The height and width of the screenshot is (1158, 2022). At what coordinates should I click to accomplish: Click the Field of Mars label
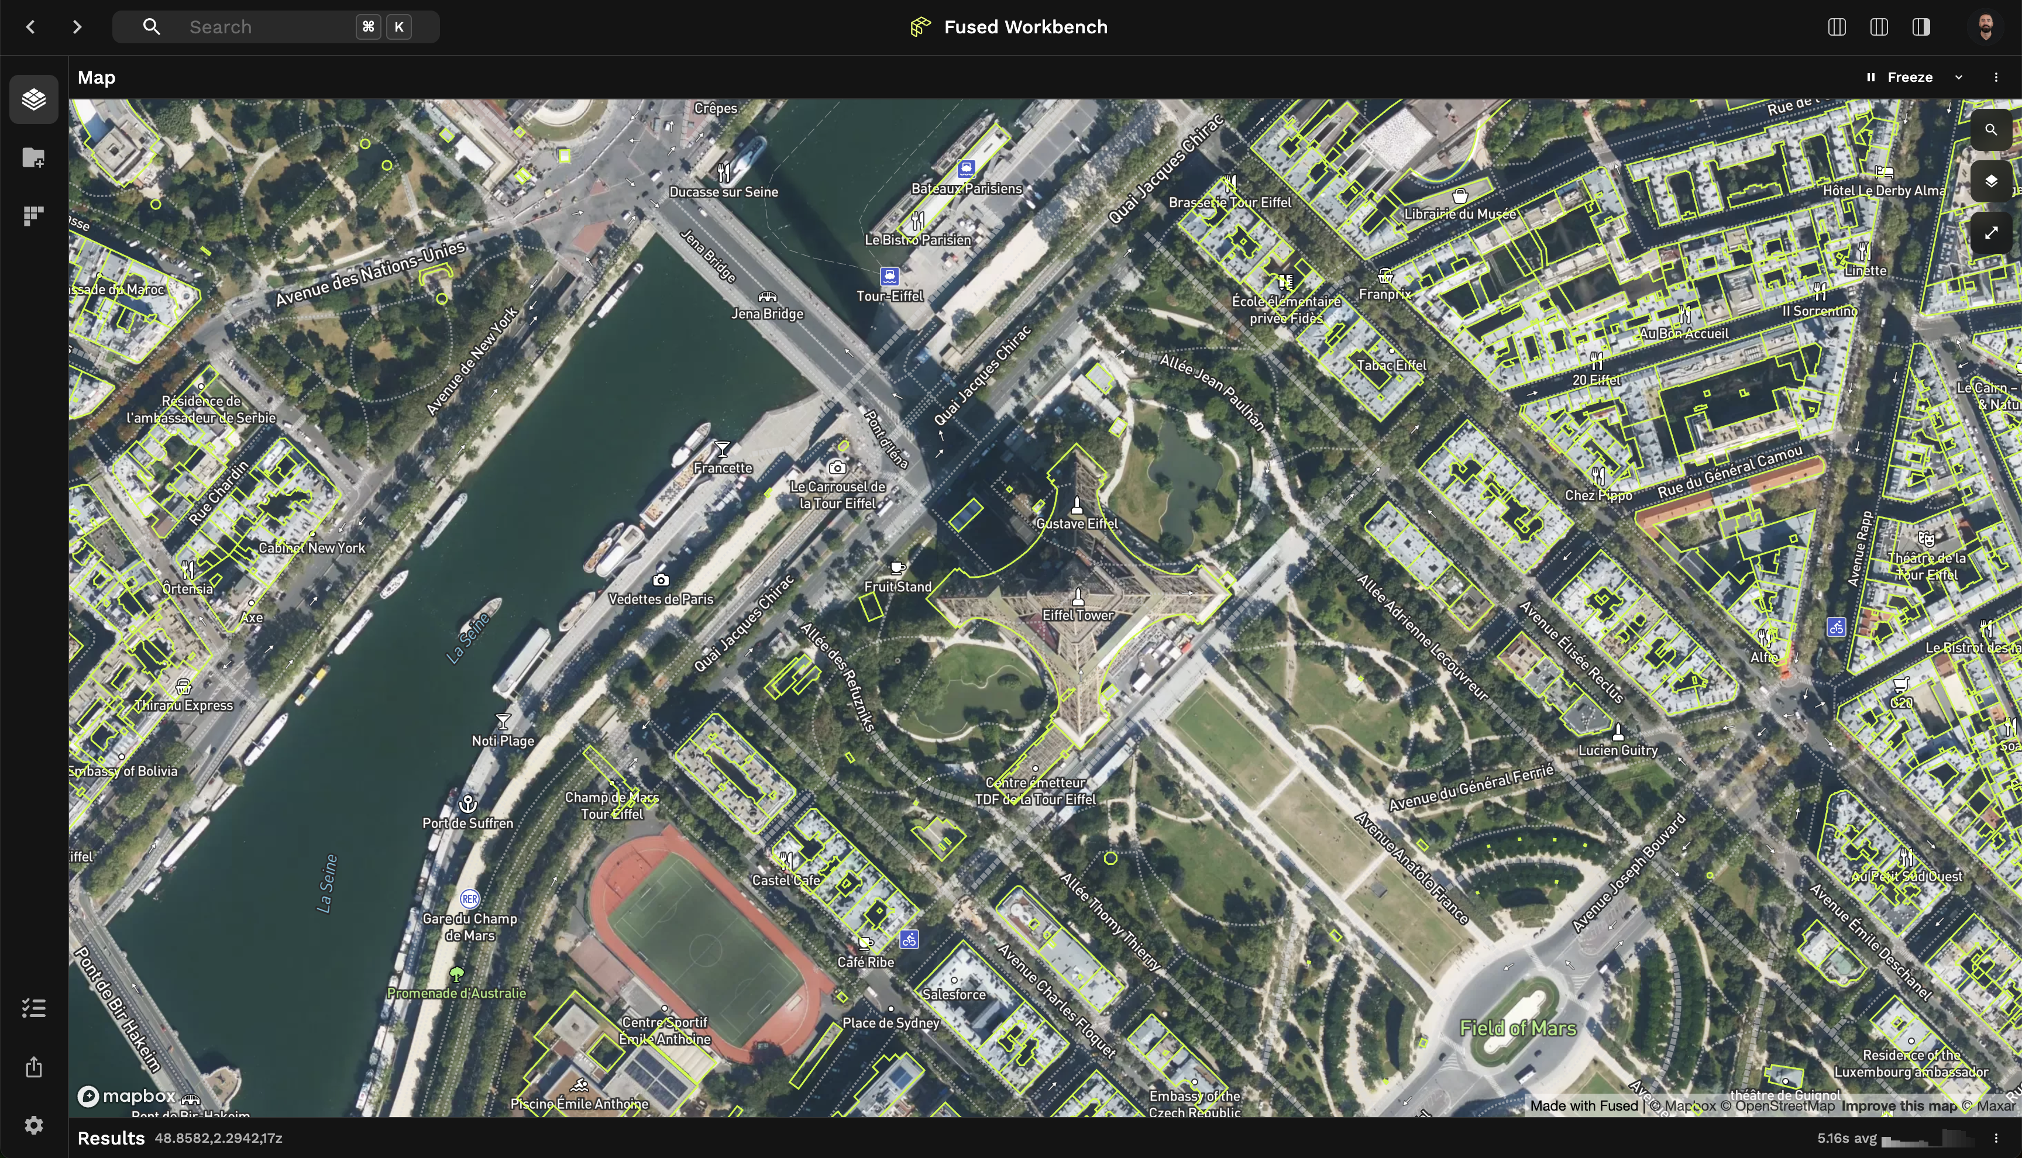coord(1518,1028)
